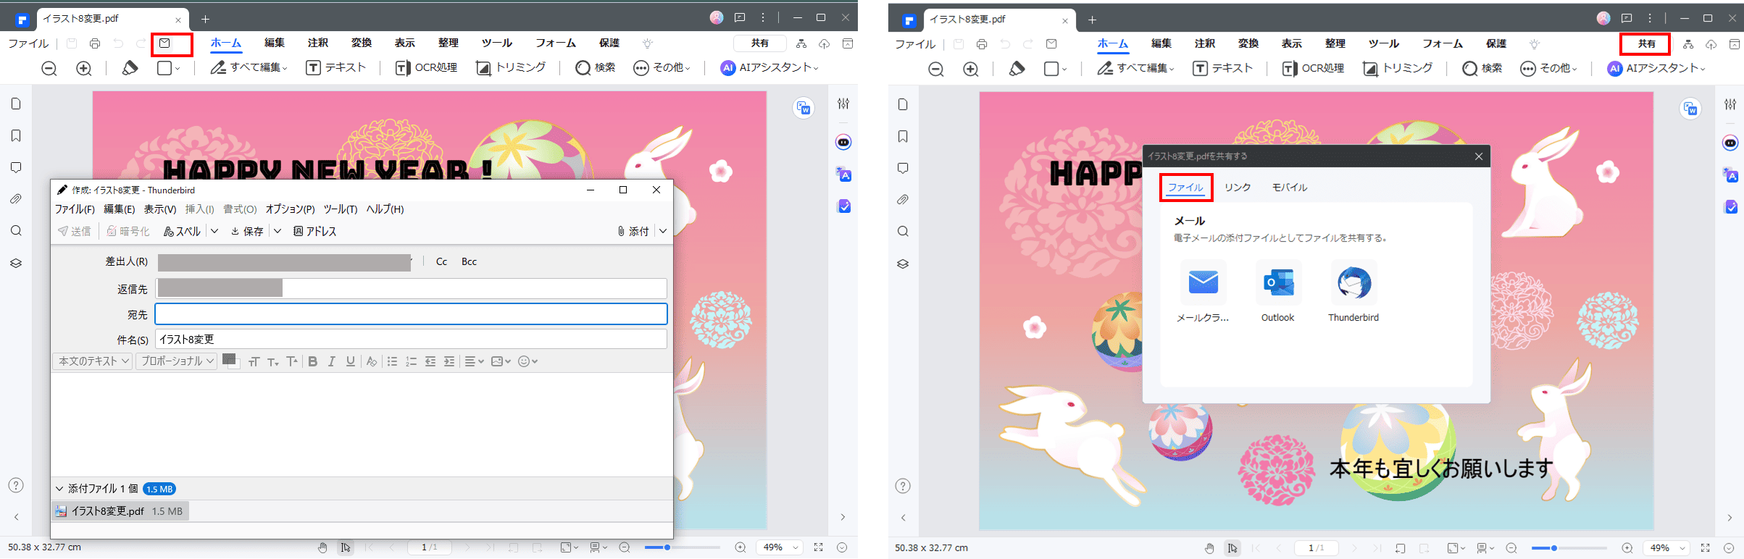Open OCR処理 in the left window toolbar

[x=426, y=68]
